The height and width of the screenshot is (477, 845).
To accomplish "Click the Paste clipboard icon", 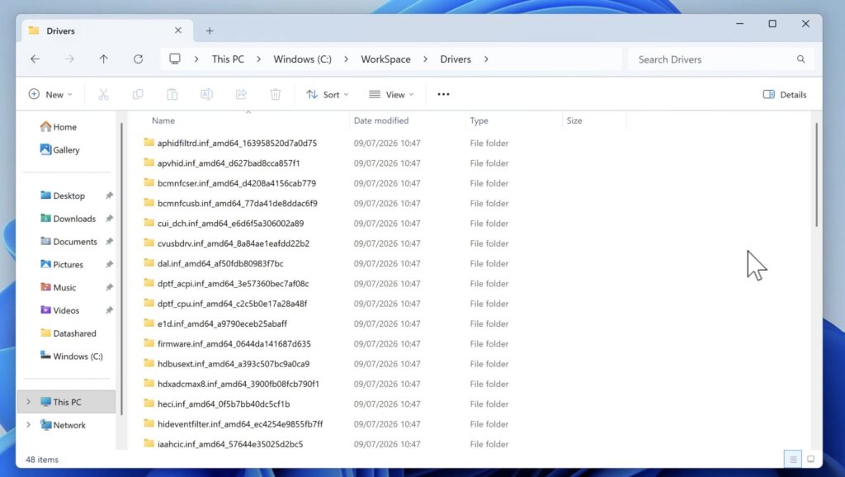I will coord(172,94).
